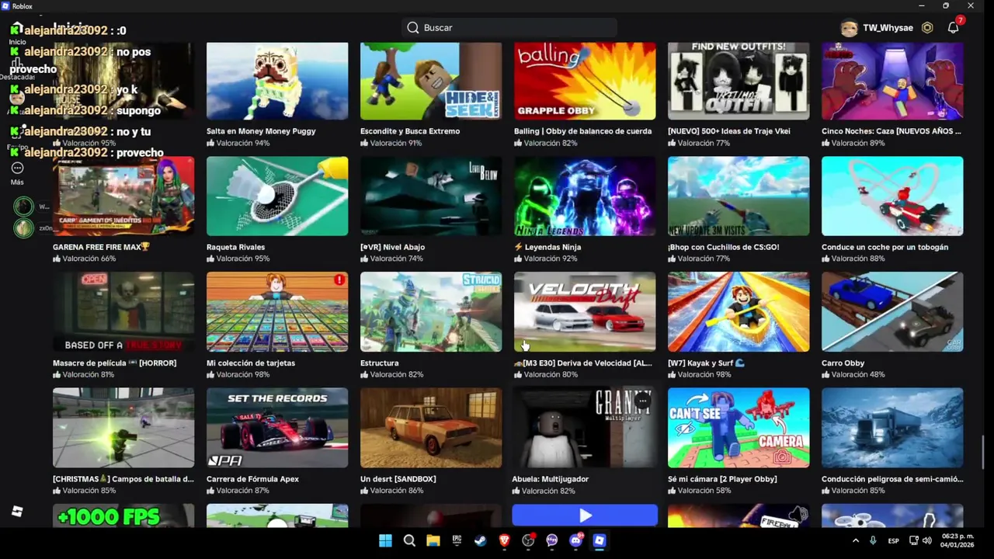Click the title Abuela: Multijugador

pos(550,479)
